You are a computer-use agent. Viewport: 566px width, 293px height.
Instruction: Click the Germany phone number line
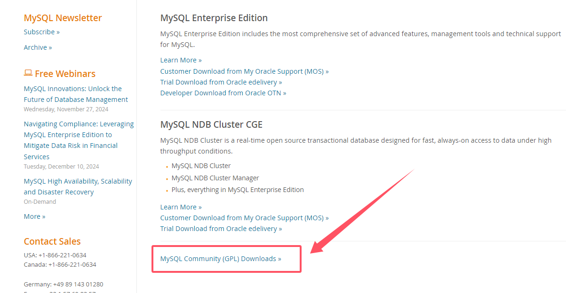point(64,285)
